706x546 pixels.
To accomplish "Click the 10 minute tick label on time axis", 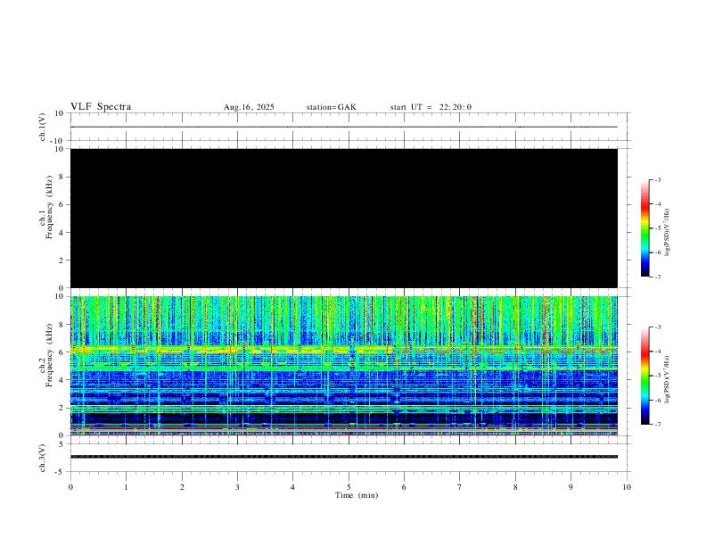I will pos(627,487).
